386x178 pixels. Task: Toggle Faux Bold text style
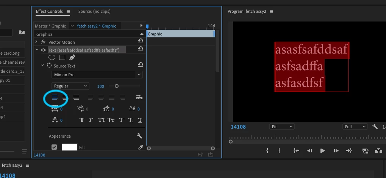point(82,120)
